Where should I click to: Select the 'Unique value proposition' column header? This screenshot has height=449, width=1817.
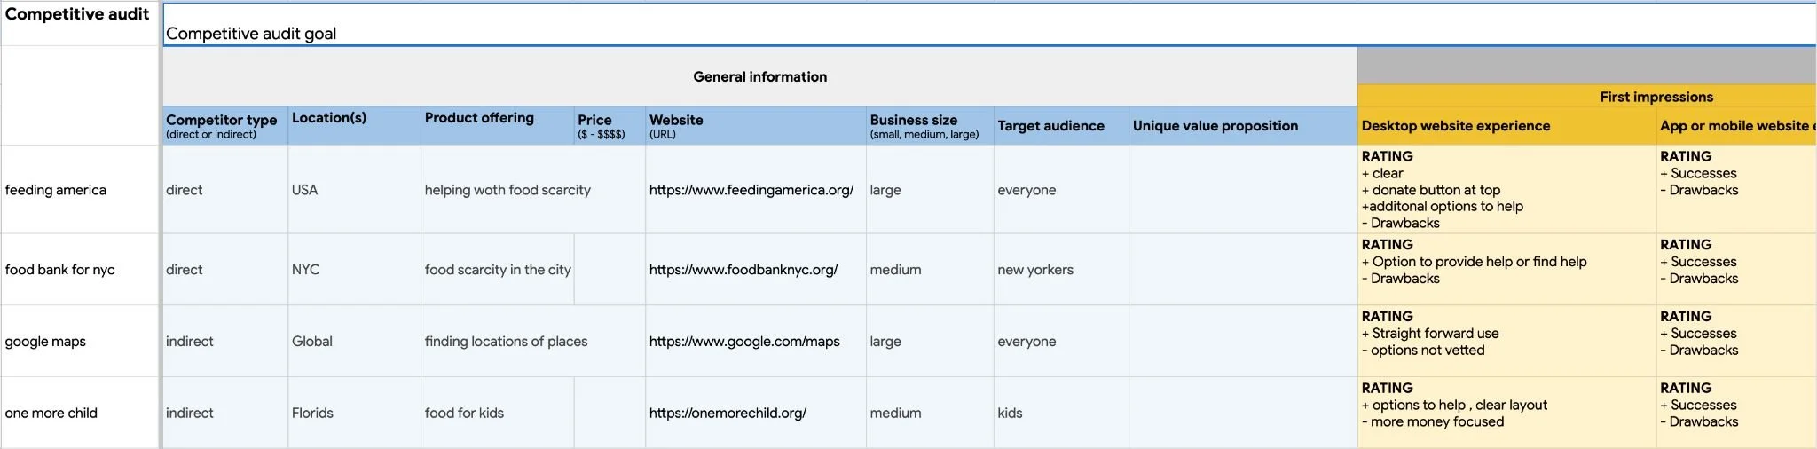tap(1243, 126)
